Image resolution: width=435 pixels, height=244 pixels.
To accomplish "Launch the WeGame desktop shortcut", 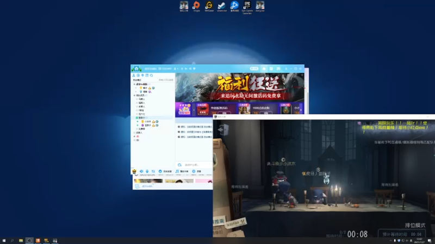I will click(209, 6).
